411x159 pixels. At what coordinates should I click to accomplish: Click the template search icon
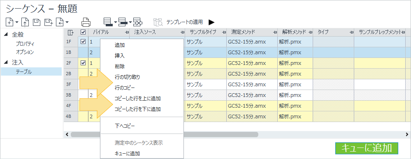pos(158,22)
